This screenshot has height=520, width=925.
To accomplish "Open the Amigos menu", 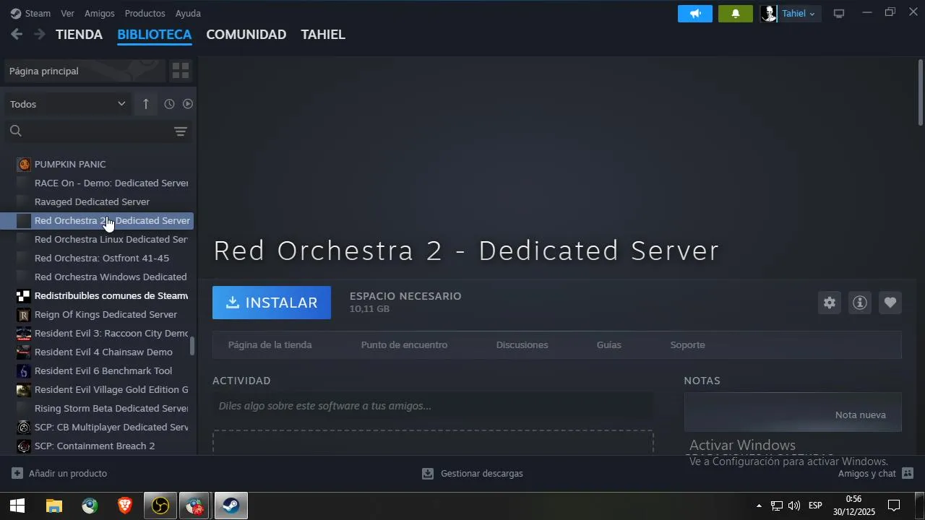I will pos(100,14).
